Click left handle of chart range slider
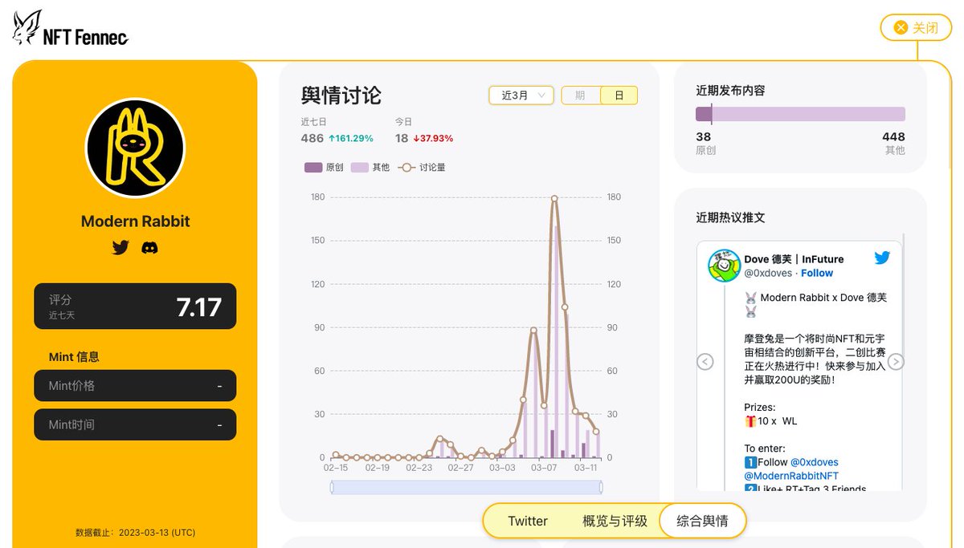Viewport: 964px width, 548px height. point(332,487)
